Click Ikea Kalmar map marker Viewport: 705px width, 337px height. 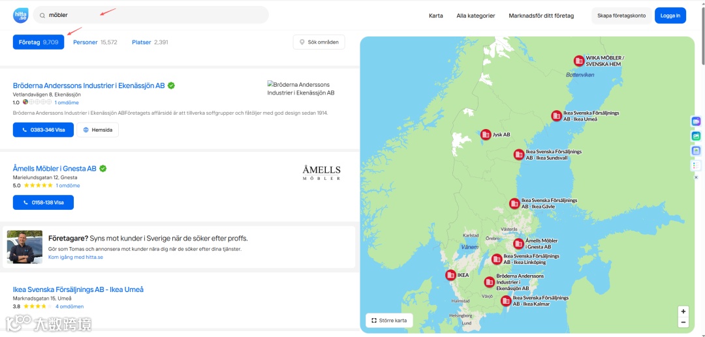coord(506,300)
